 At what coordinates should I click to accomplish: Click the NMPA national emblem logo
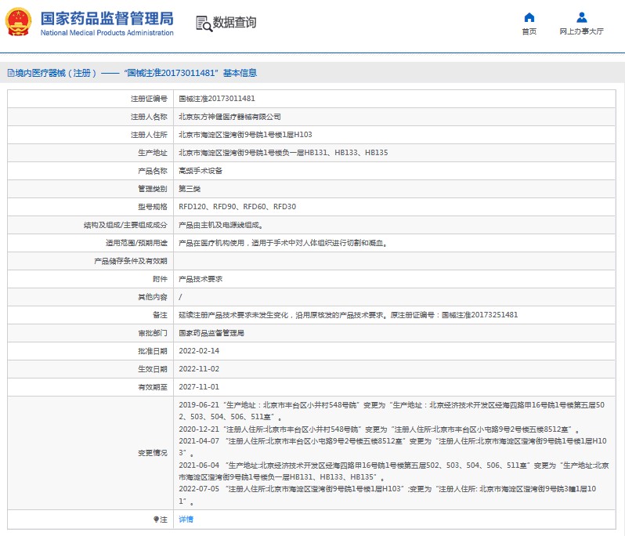[19, 23]
